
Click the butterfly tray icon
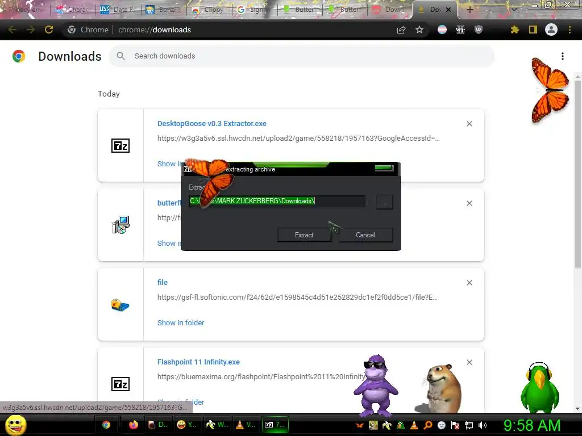359,425
